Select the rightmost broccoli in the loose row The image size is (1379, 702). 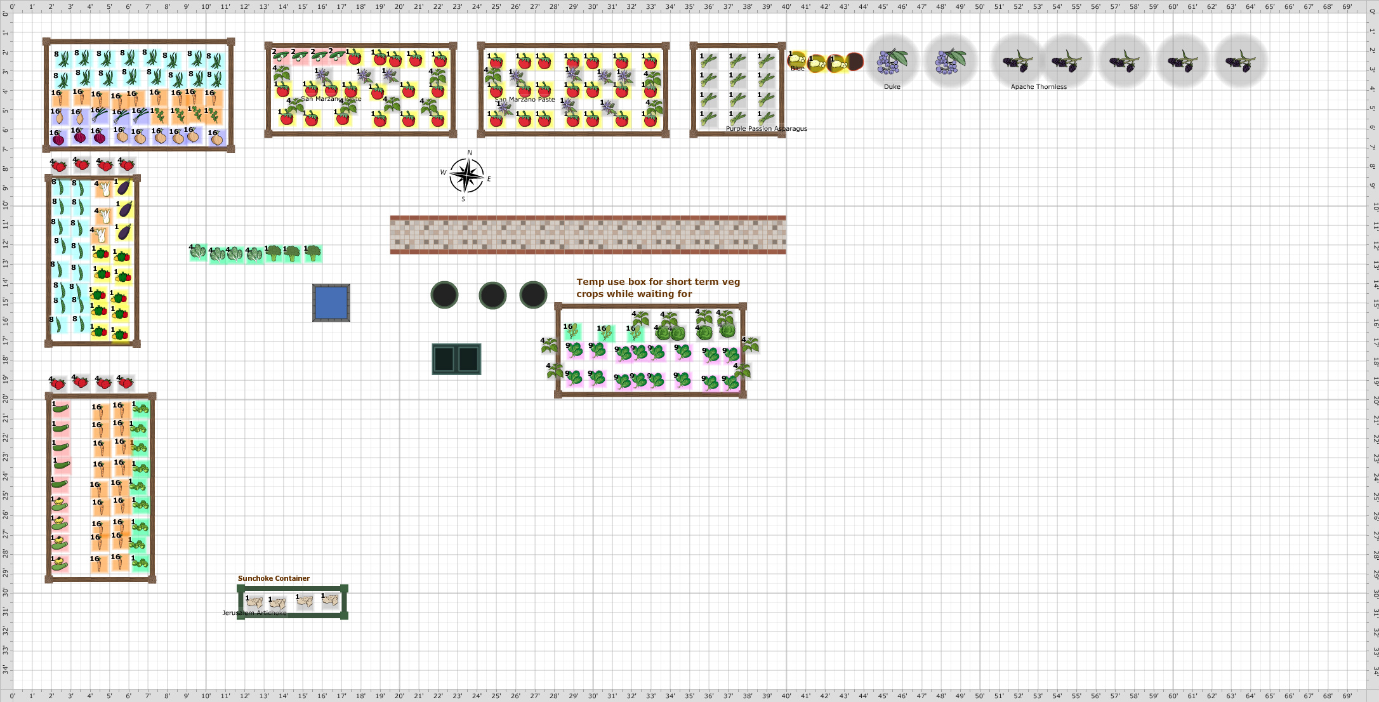tap(313, 253)
